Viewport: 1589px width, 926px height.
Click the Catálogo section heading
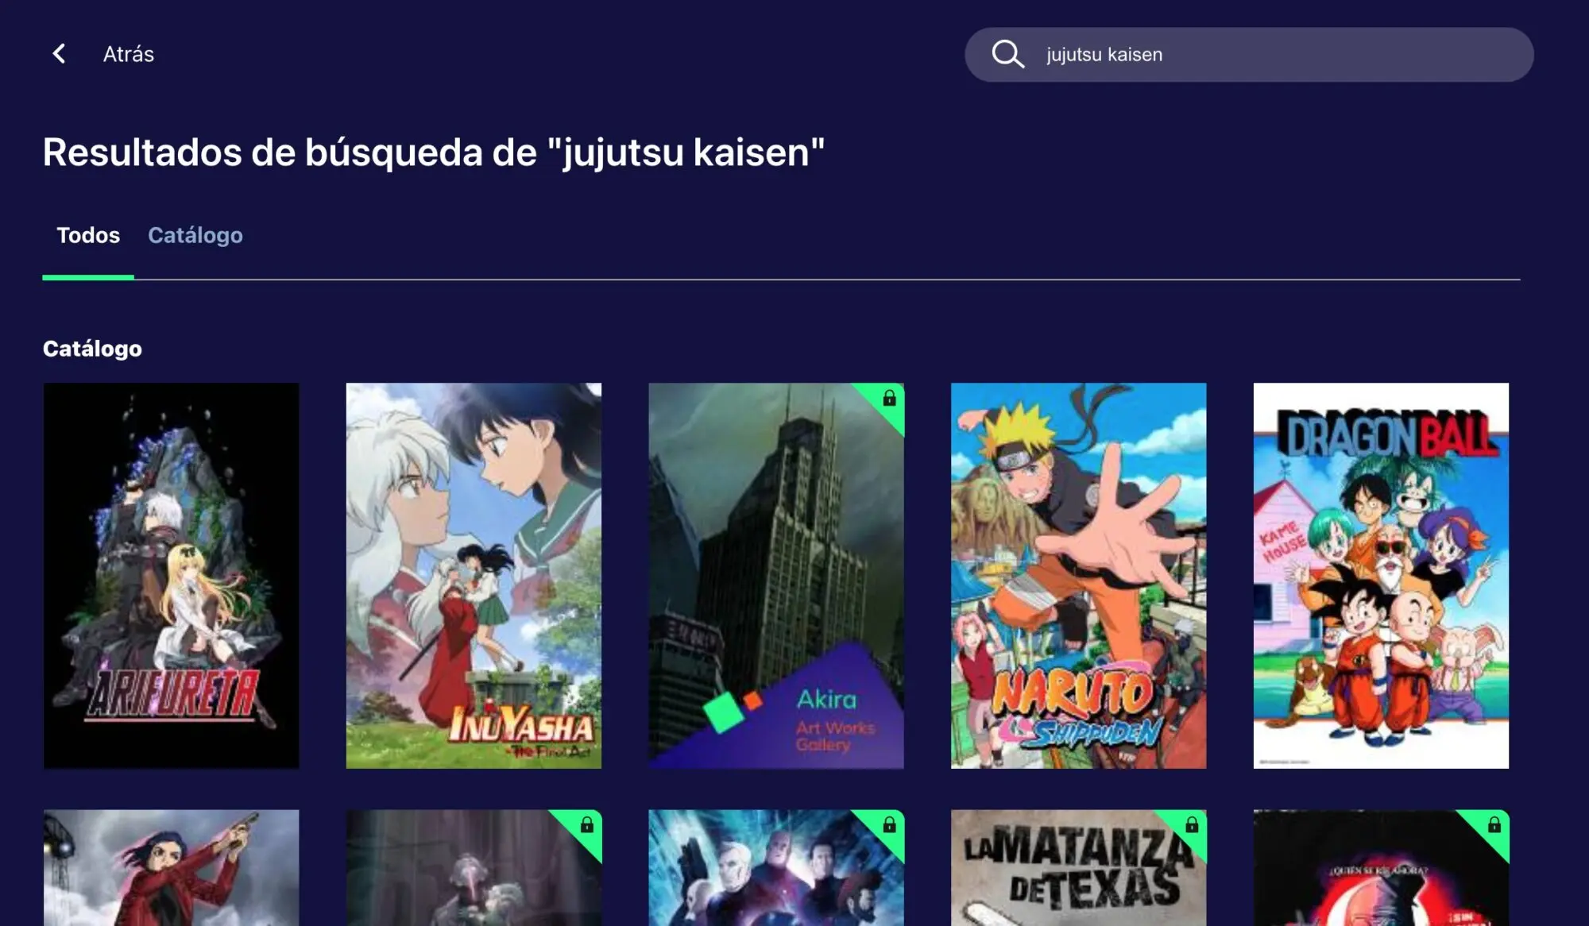pyautogui.click(x=92, y=349)
